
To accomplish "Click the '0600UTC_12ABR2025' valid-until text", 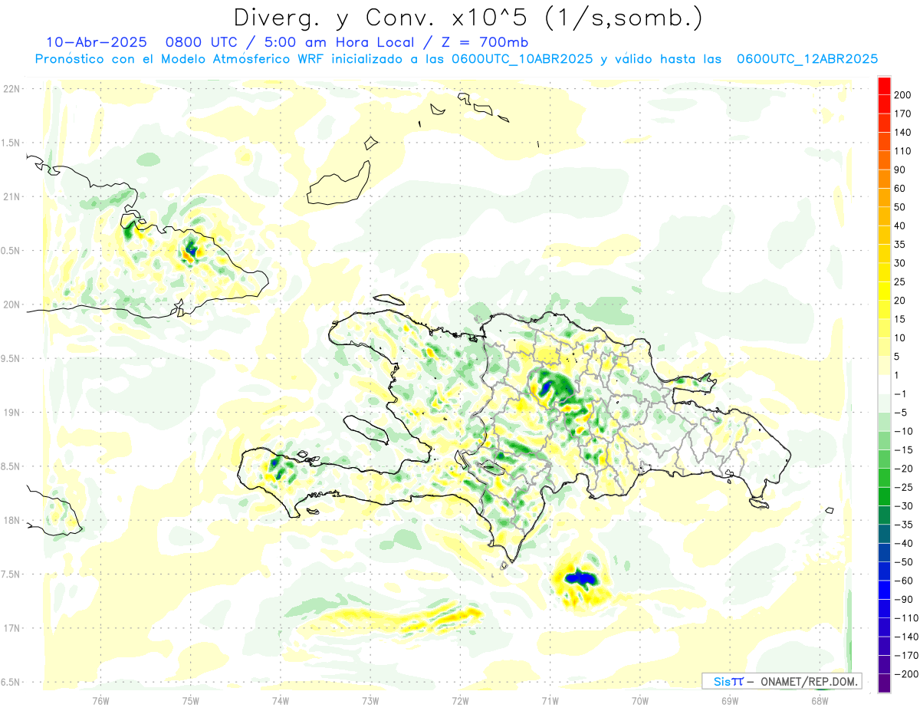I will [807, 59].
